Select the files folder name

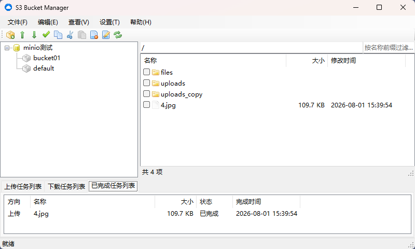(x=167, y=72)
